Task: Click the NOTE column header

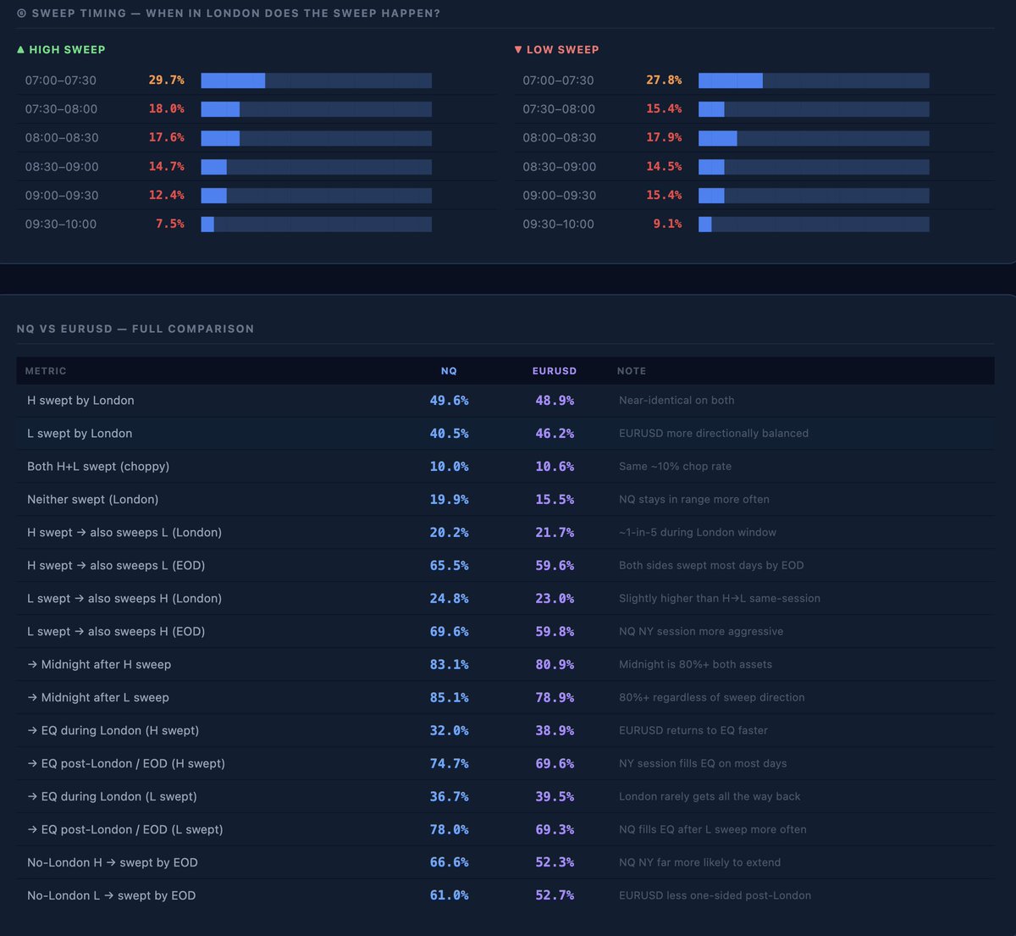Action: pyautogui.click(x=632, y=371)
